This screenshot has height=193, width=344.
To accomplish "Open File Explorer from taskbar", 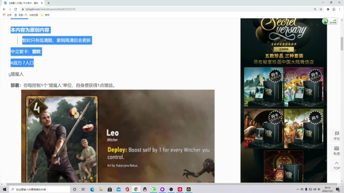I will coord(101,189).
